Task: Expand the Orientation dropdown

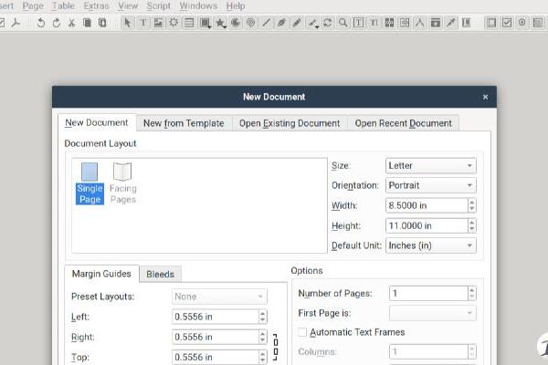Action: [x=429, y=185]
